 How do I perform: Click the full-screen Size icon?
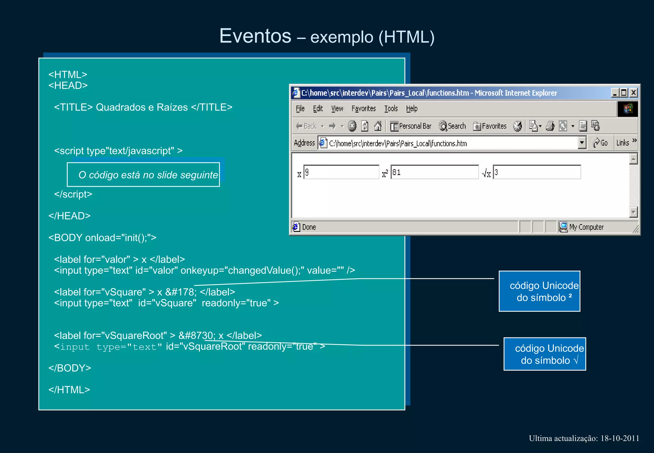(563, 126)
